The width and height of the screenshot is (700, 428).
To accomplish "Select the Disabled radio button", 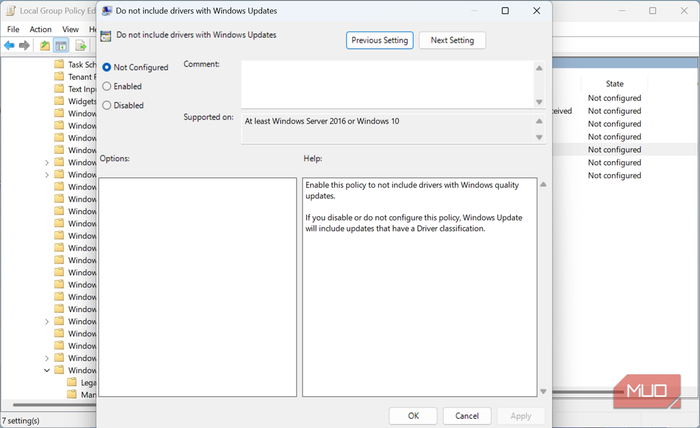I will [107, 106].
